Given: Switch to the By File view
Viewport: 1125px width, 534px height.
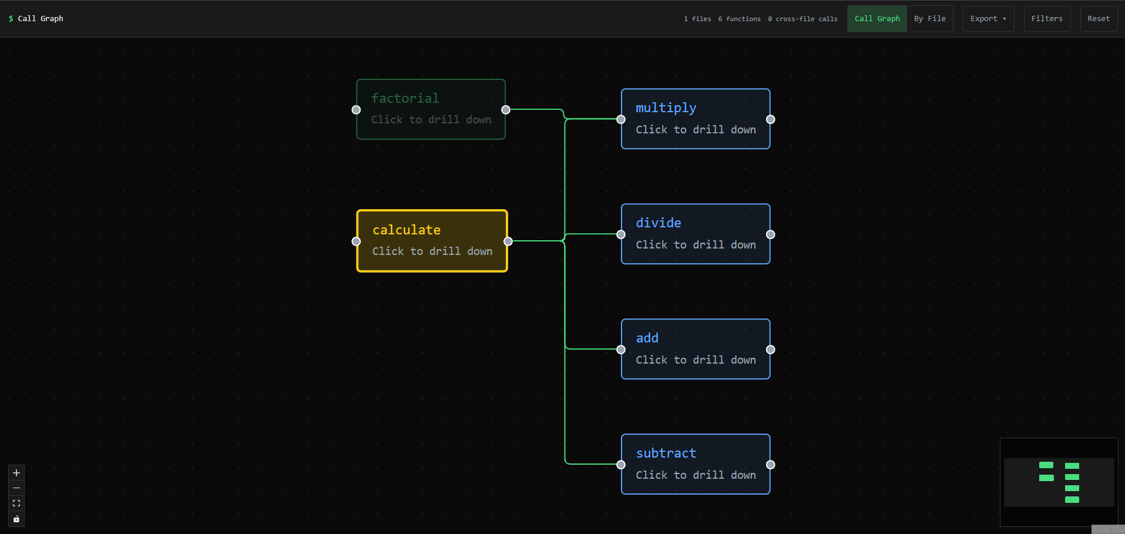Looking at the screenshot, I should (x=929, y=19).
